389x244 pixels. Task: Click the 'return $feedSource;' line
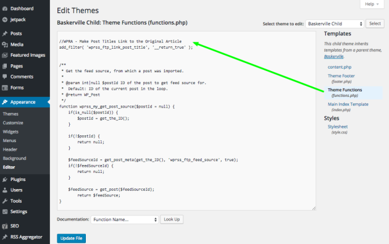(x=99, y=195)
